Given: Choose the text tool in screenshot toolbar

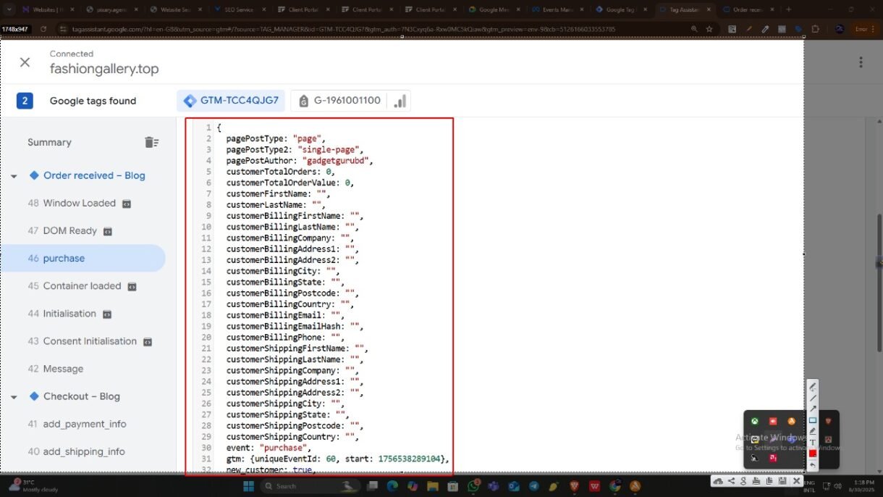Looking at the screenshot, I should pos(813,442).
